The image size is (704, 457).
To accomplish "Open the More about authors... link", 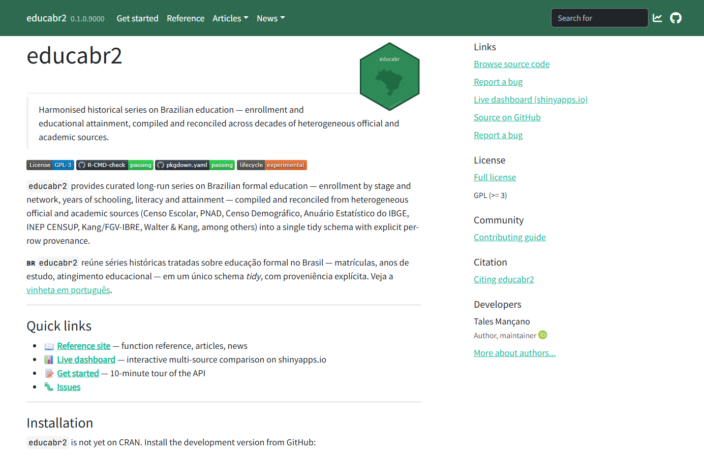I will [514, 353].
